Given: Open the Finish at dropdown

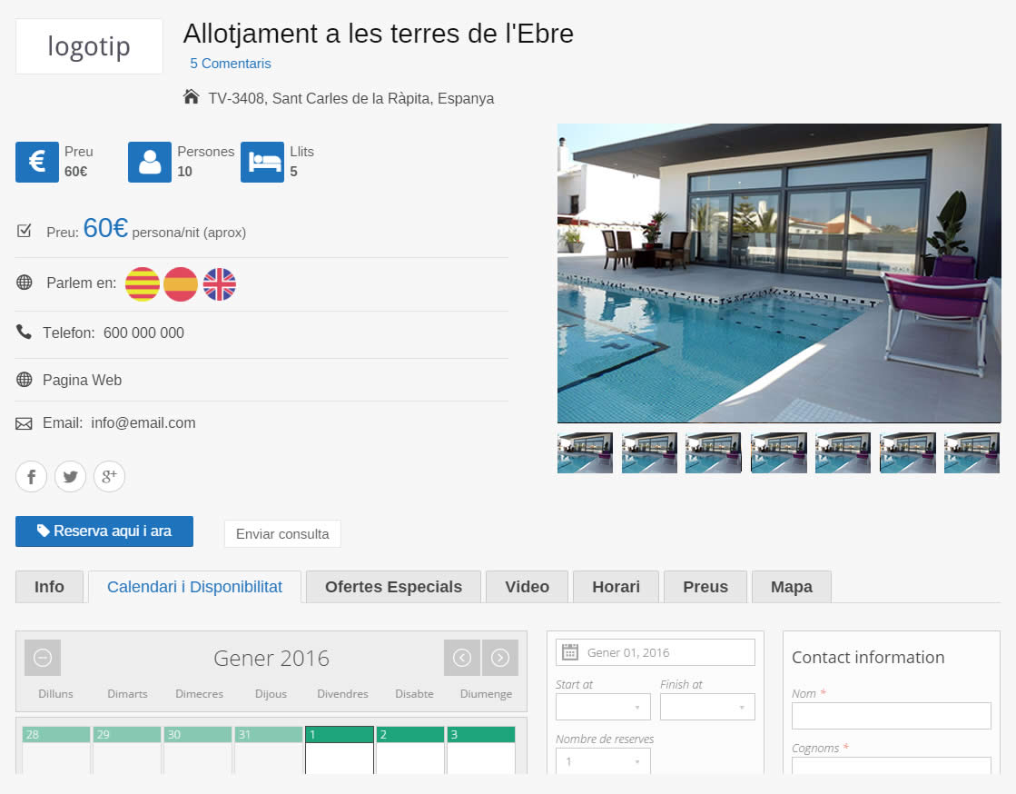Looking at the screenshot, I should click(707, 707).
